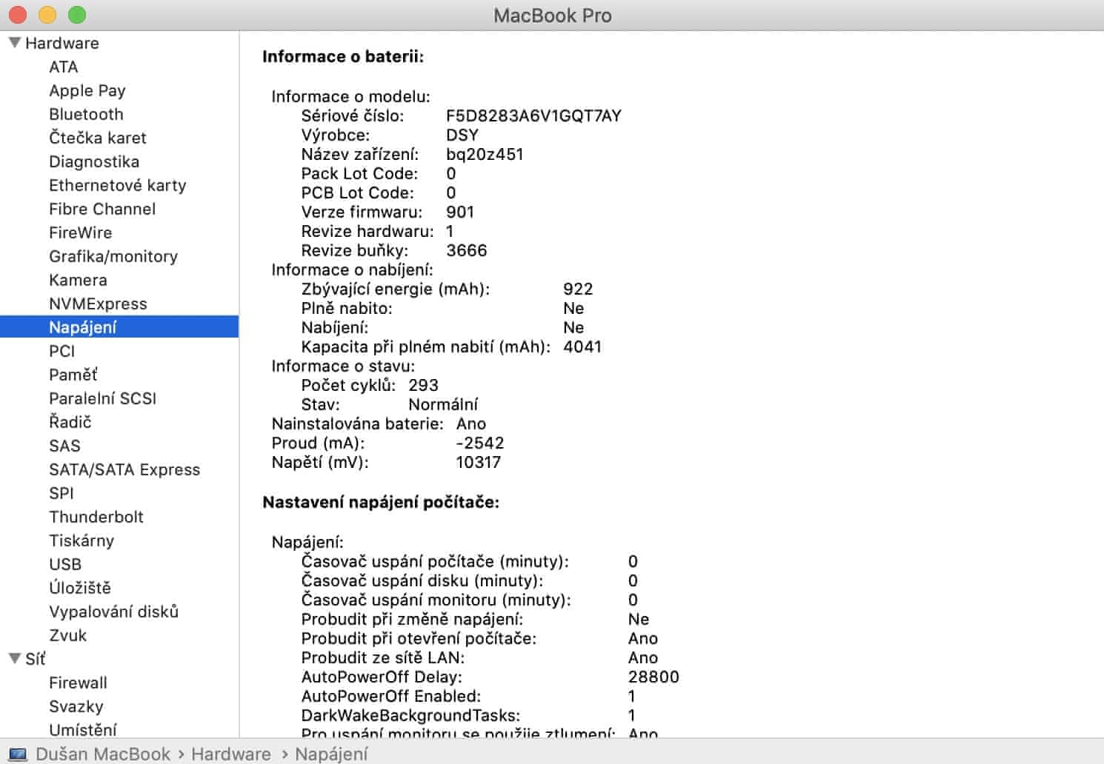Select Tiskárny in the sidebar

click(82, 540)
